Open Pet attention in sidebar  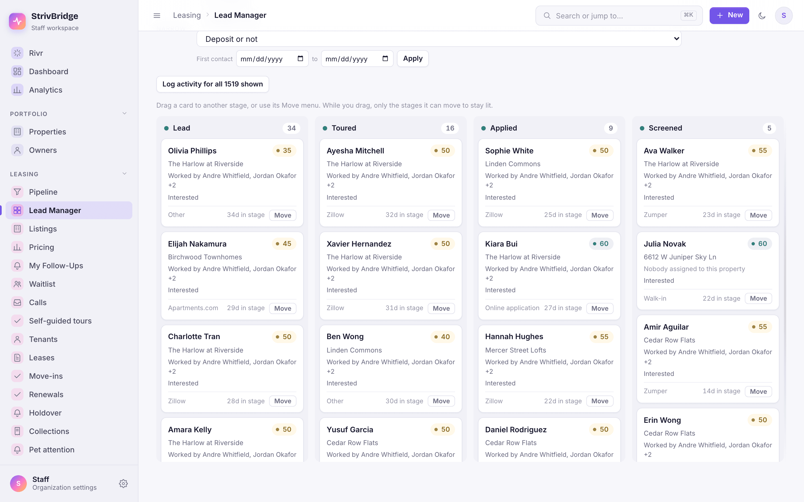pyautogui.click(x=69, y=450)
